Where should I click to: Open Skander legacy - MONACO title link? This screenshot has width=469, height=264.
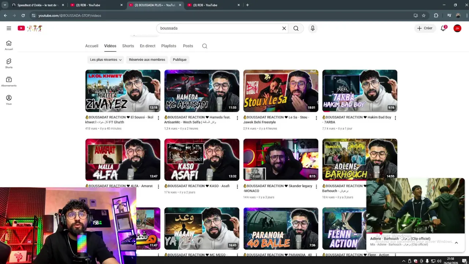[278, 188]
